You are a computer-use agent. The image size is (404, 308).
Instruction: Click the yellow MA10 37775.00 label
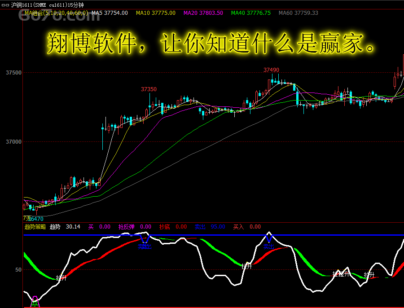156,13
